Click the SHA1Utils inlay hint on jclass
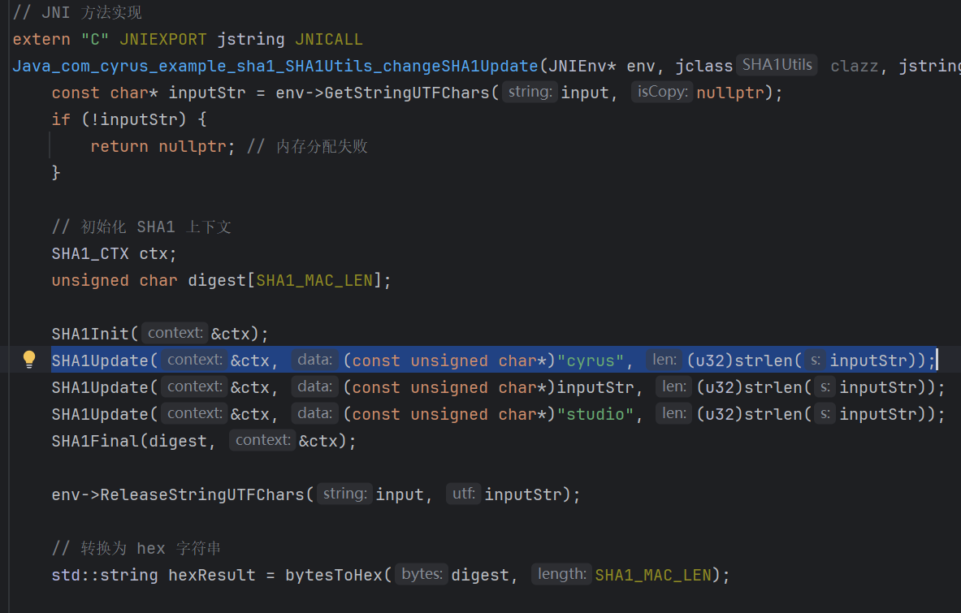This screenshot has width=961, height=613. pyautogui.click(x=777, y=65)
